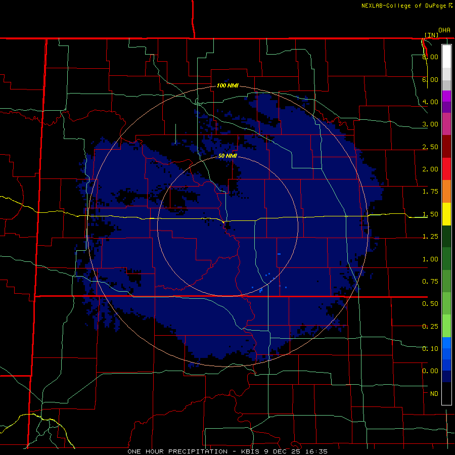Pick the yellow swatch in the color scale
455x455 pixels.
(446, 214)
